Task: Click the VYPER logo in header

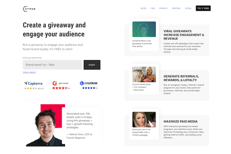Action: [x=29, y=9]
